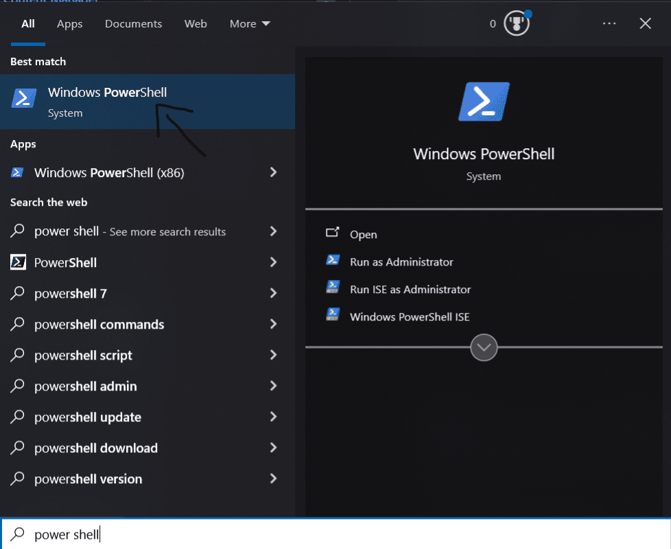The height and width of the screenshot is (549, 671).
Task: Click the search icon beside power shell results
Action: pos(18,231)
